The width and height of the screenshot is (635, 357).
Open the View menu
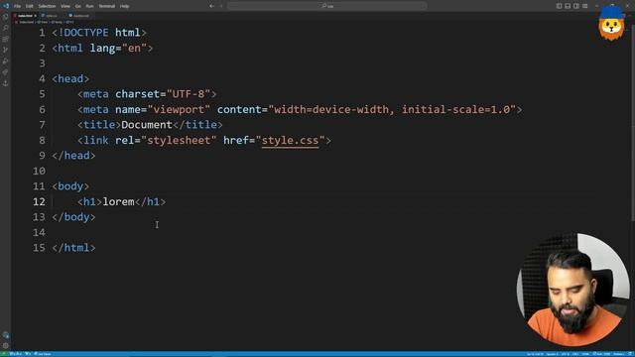coord(65,6)
